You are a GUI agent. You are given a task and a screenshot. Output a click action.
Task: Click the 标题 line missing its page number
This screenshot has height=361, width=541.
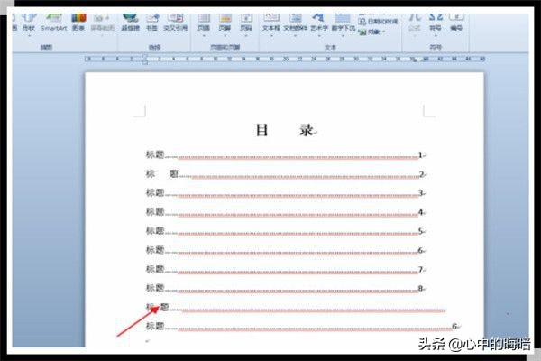(296, 307)
